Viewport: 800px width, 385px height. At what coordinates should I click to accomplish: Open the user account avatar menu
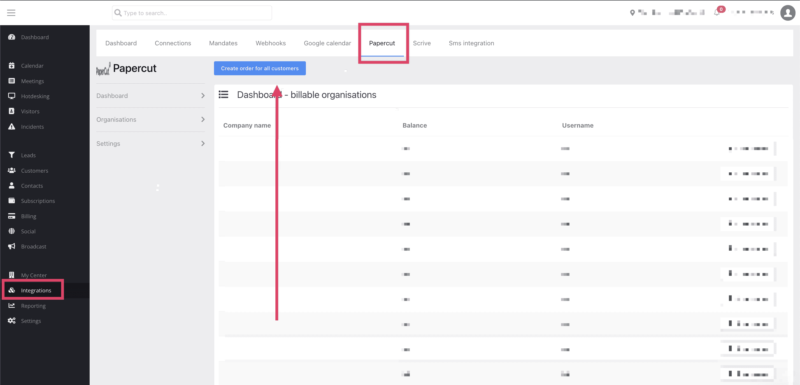pyautogui.click(x=788, y=13)
